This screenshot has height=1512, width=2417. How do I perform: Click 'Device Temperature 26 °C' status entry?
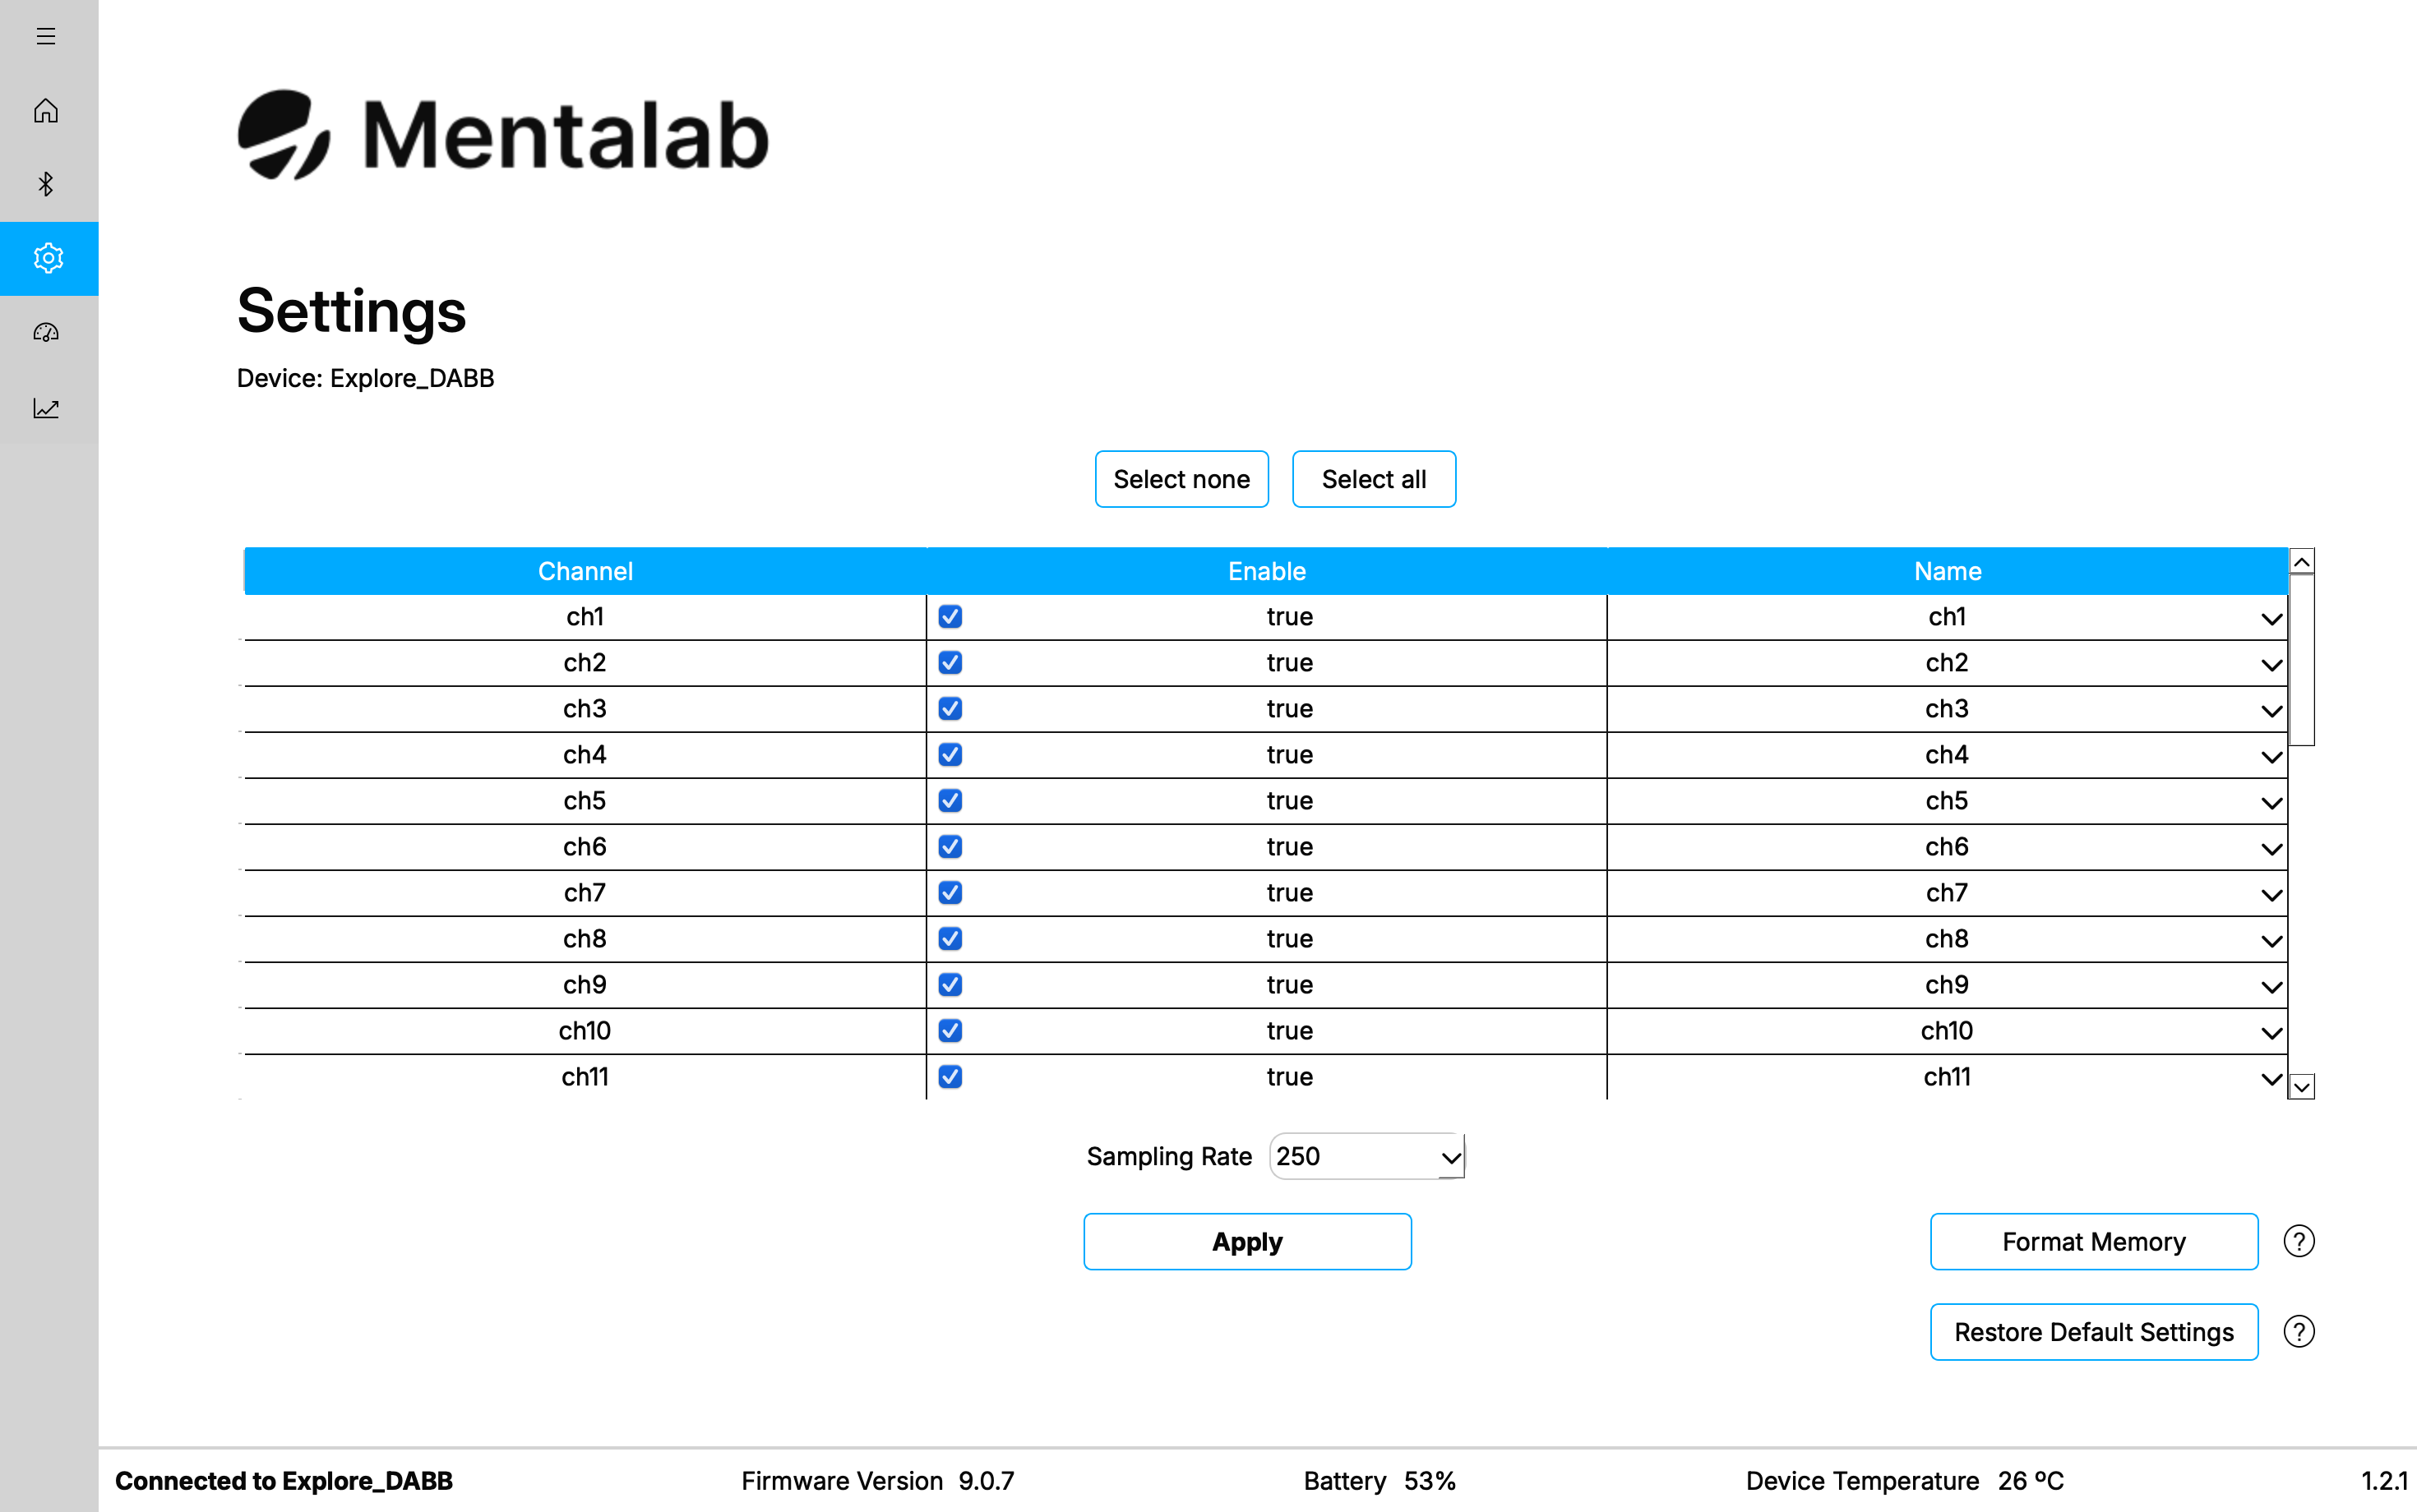pos(1905,1481)
